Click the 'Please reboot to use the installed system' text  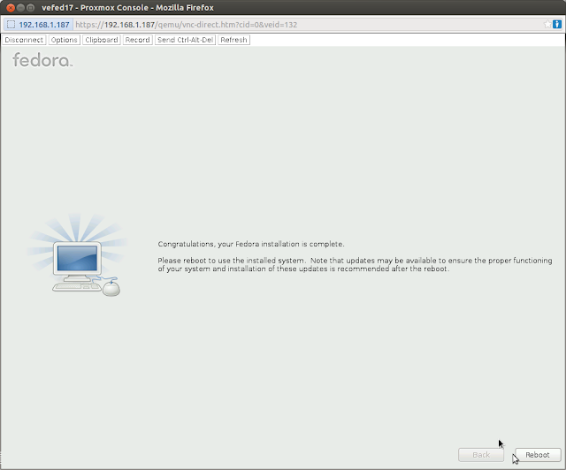[231, 261]
